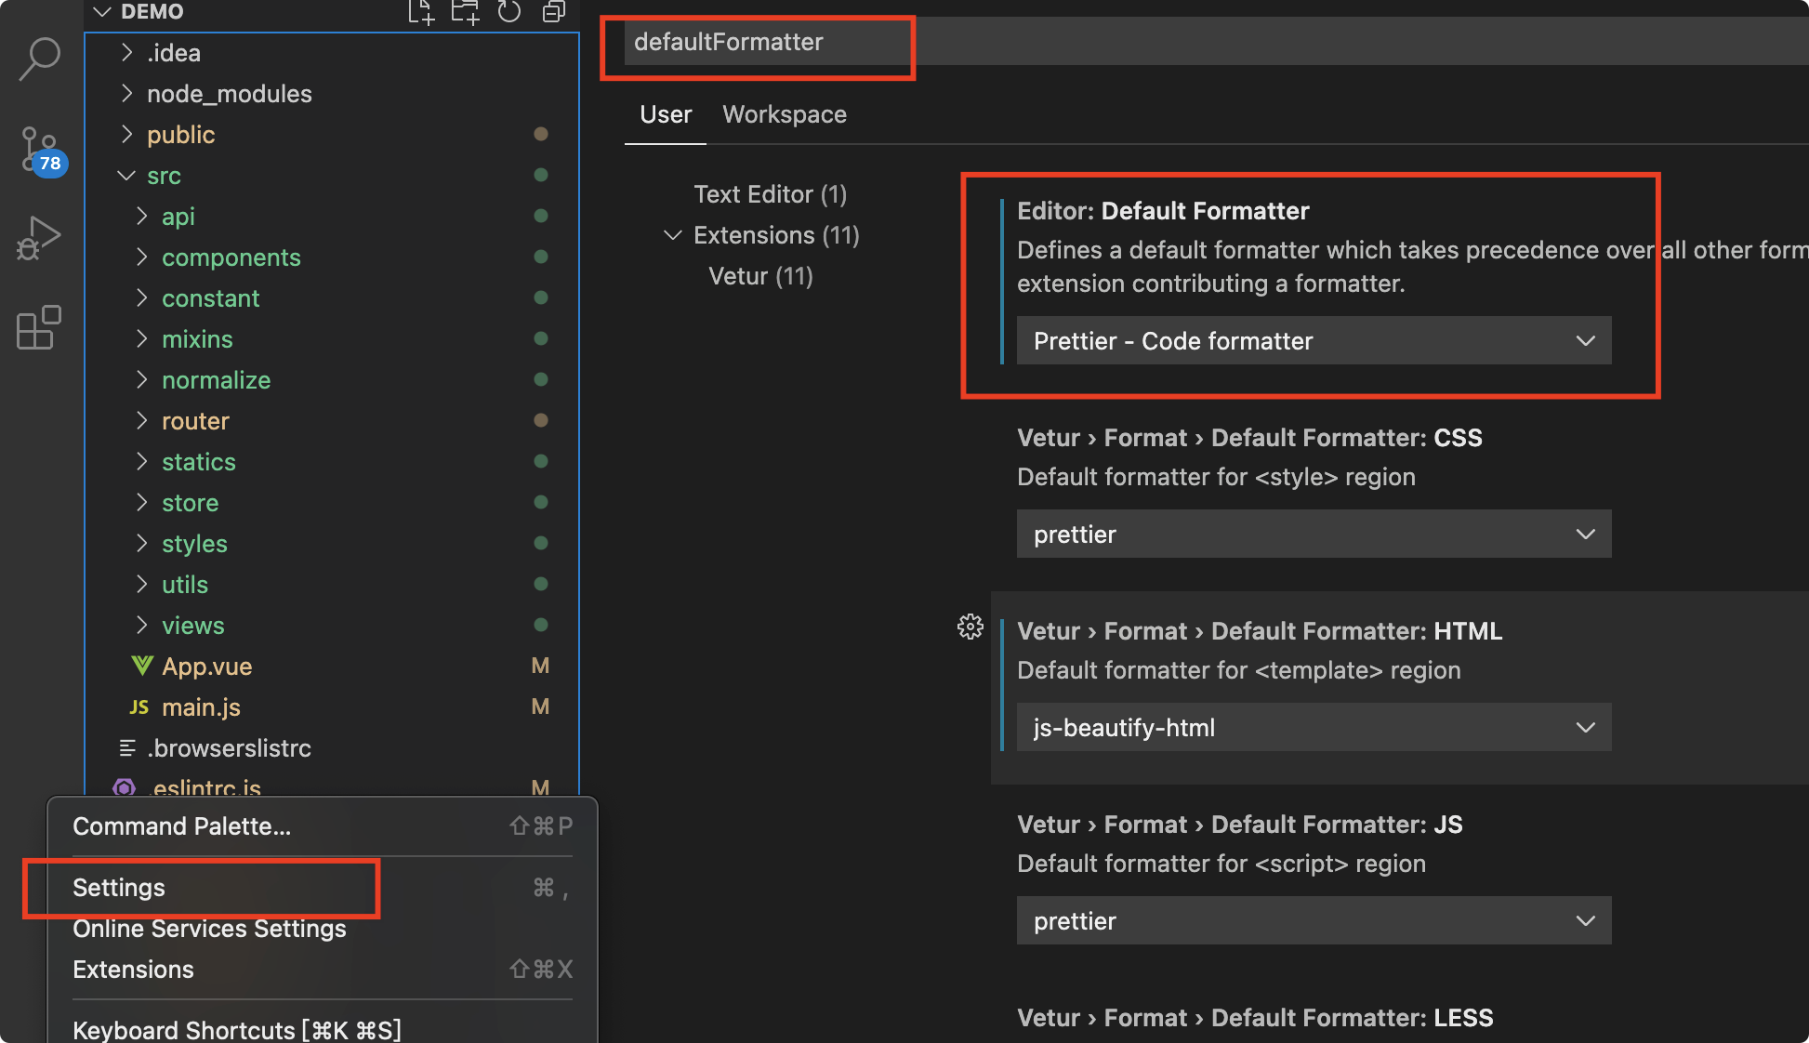Collapse all folders in explorer
The width and height of the screenshot is (1809, 1043).
(554, 12)
